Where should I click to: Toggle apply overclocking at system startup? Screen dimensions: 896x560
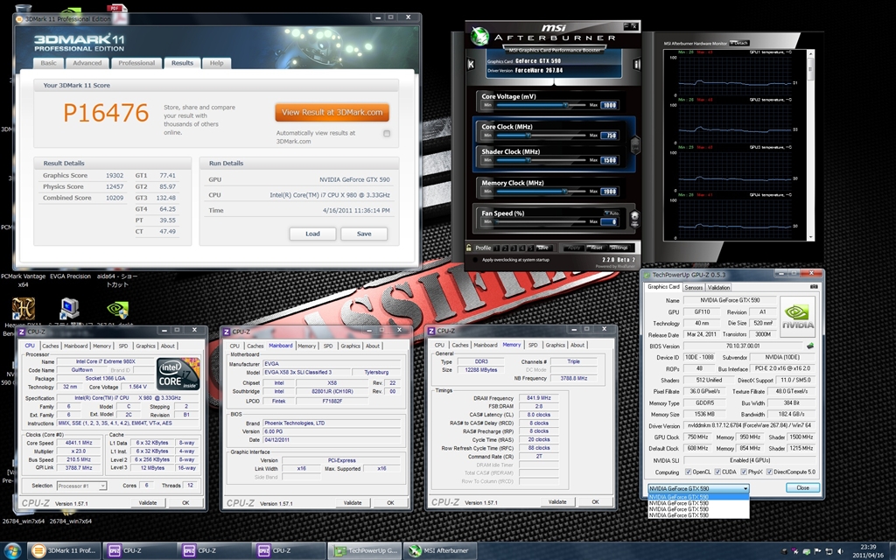[474, 260]
